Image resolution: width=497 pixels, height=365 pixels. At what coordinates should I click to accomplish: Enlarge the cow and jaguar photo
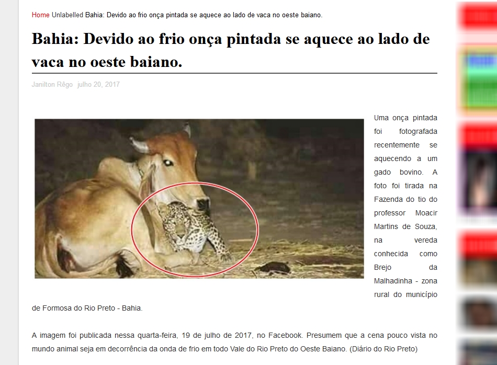coord(199,199)
